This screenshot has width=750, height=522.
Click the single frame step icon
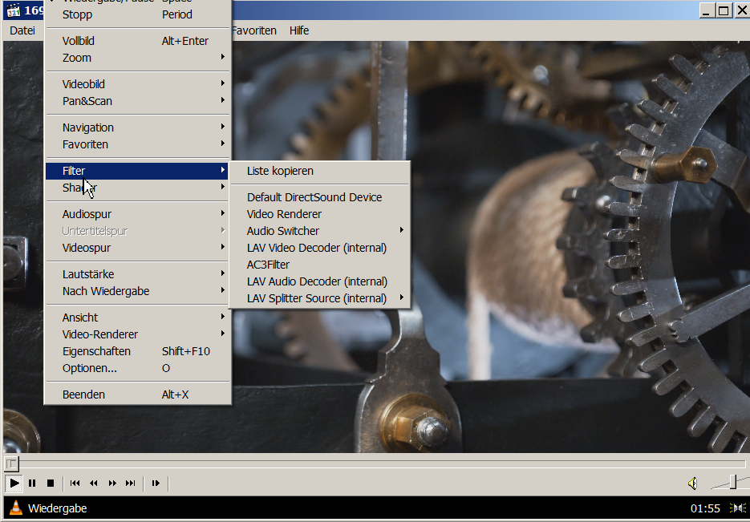point(156,484)
